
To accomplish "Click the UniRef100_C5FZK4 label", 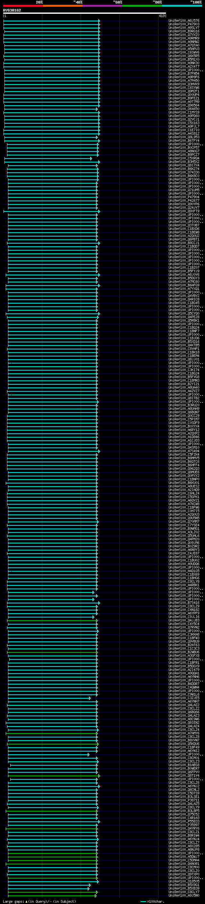I will 184,454.
